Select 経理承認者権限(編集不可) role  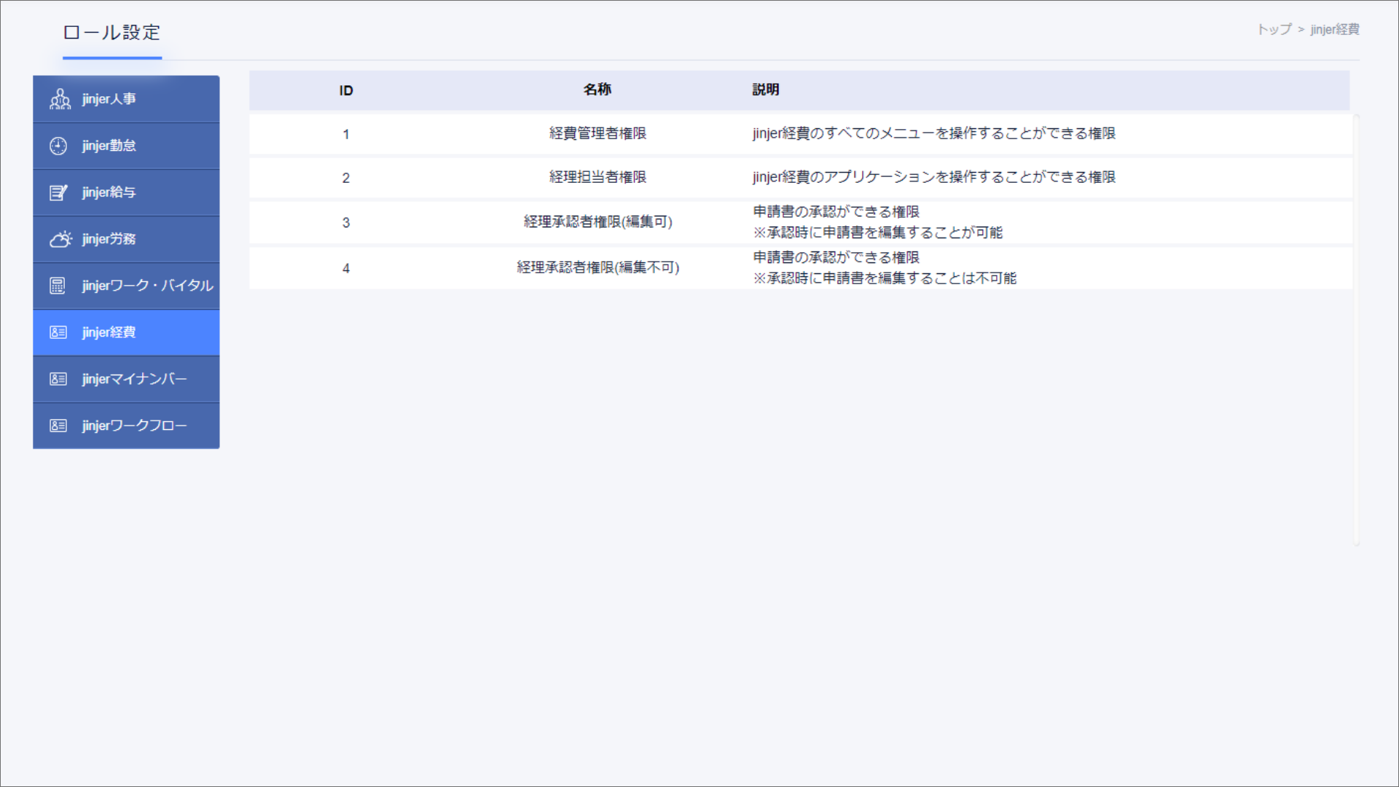coord(597,267)
